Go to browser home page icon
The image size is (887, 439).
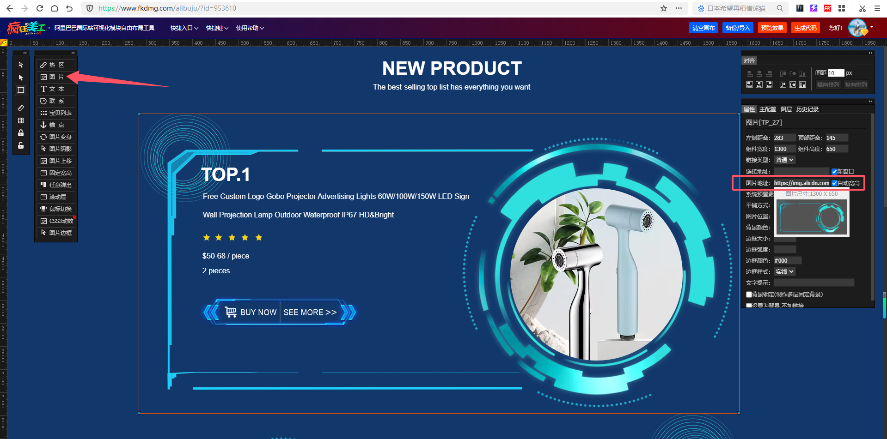tap(55, 8)
